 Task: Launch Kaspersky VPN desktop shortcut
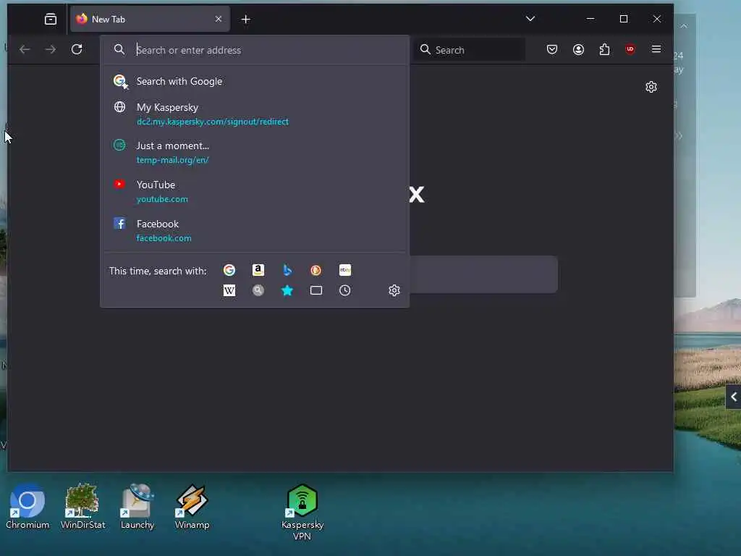pos(302,513)
